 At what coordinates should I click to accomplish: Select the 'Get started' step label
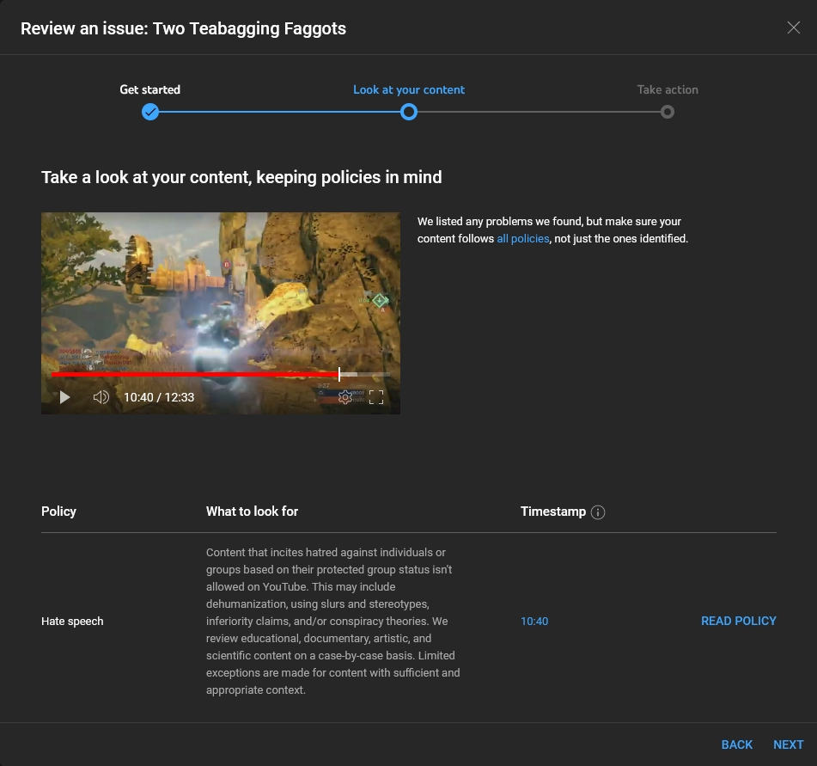pyautogui.click(x=150, y=89)
